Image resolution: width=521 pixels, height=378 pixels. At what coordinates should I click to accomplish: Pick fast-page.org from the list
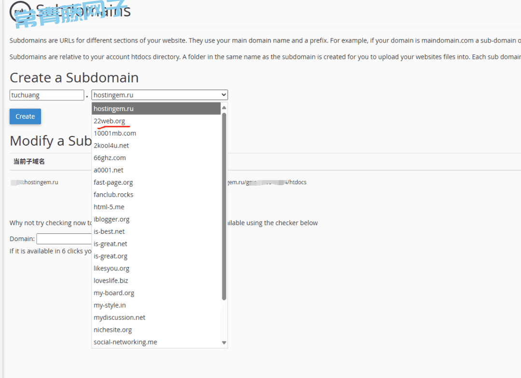click(x=156, y=182)
